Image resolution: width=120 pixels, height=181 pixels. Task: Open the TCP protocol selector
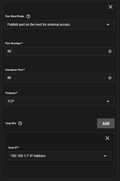(x=60, y=101)
